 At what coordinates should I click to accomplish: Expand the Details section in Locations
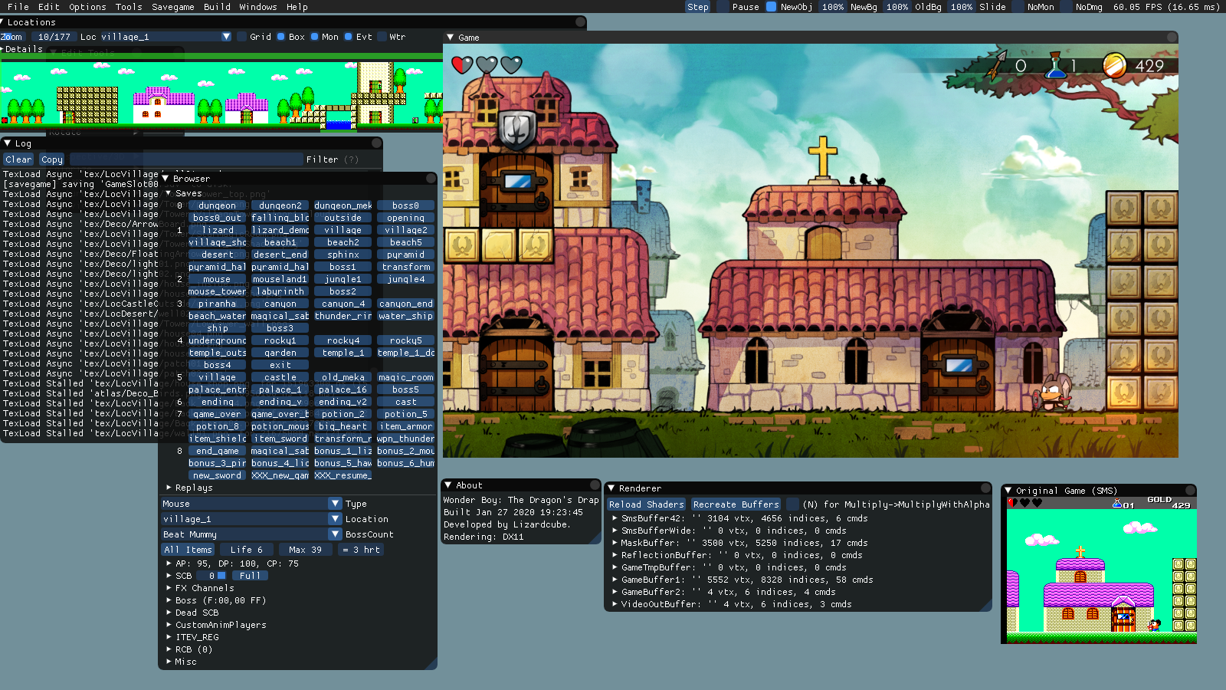coord(3,49)
